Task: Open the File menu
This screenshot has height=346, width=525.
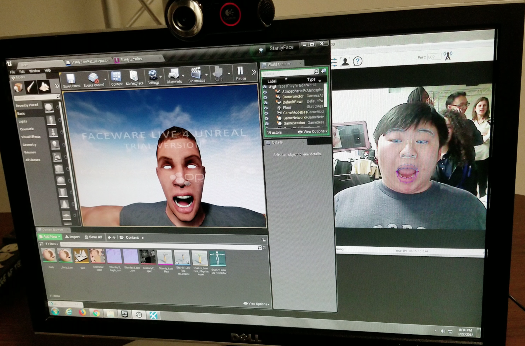Action: pos(12,72)
